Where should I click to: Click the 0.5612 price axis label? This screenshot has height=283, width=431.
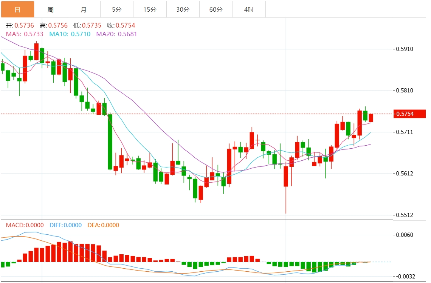click(x=404, y=174)
